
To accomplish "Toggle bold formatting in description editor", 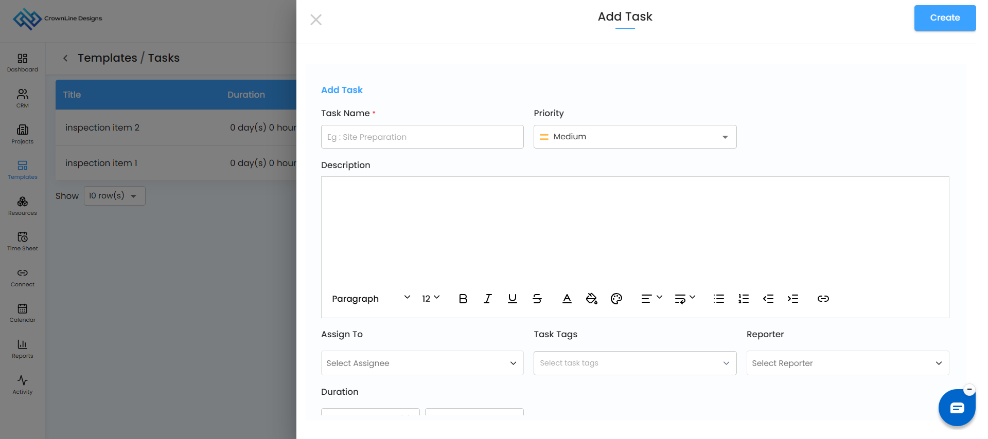I will (463, 299).
